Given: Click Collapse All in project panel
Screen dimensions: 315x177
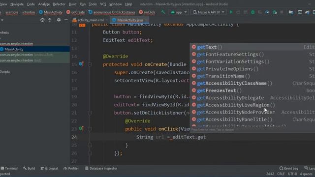Looking at the screenshot, I should pos(50,20).
